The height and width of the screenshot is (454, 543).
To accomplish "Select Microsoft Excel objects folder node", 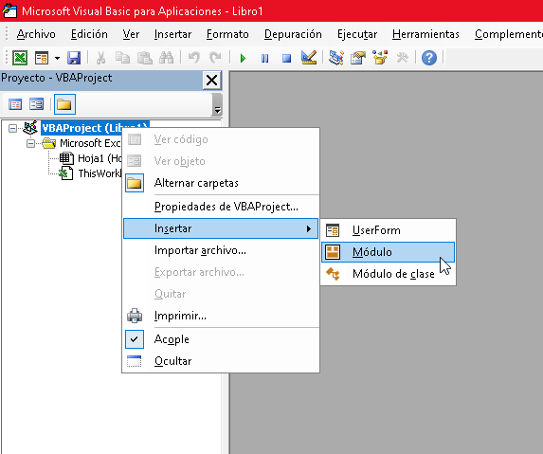I will (90, 143).
